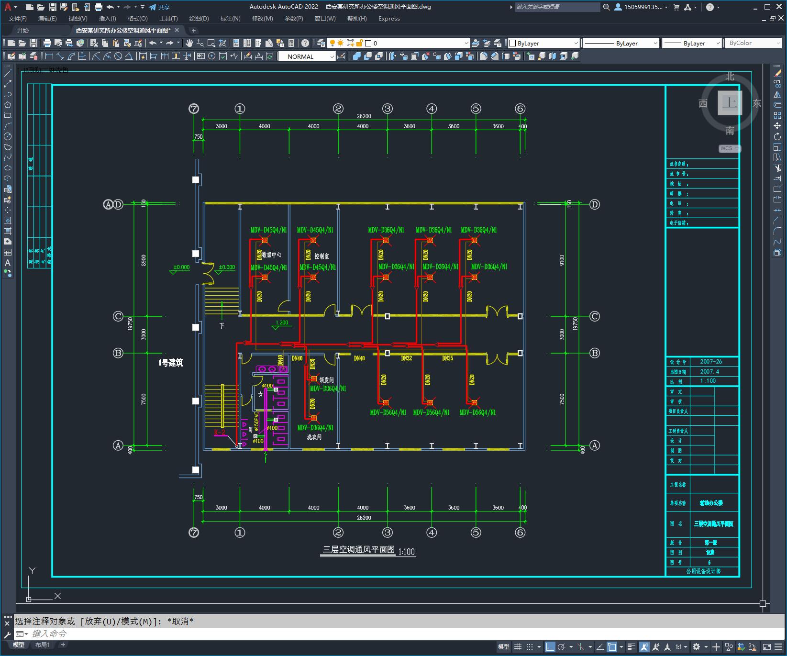This screenshot has width=787, height=656.
Task: Select the Move tool in modify toolbar
Action: [x=777, y=126]
